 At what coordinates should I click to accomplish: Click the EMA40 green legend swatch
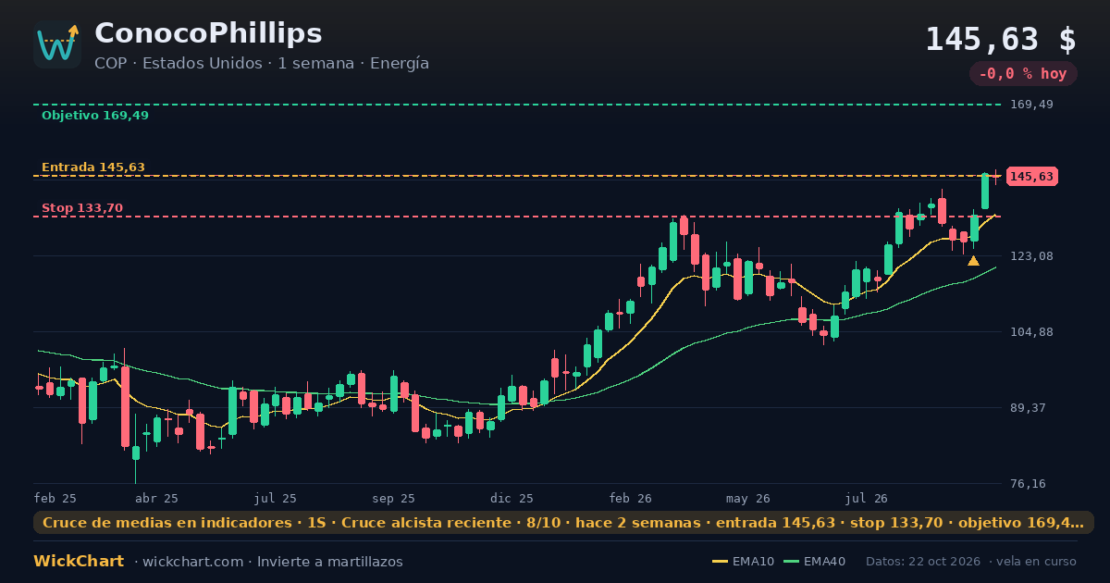point(791,562)
